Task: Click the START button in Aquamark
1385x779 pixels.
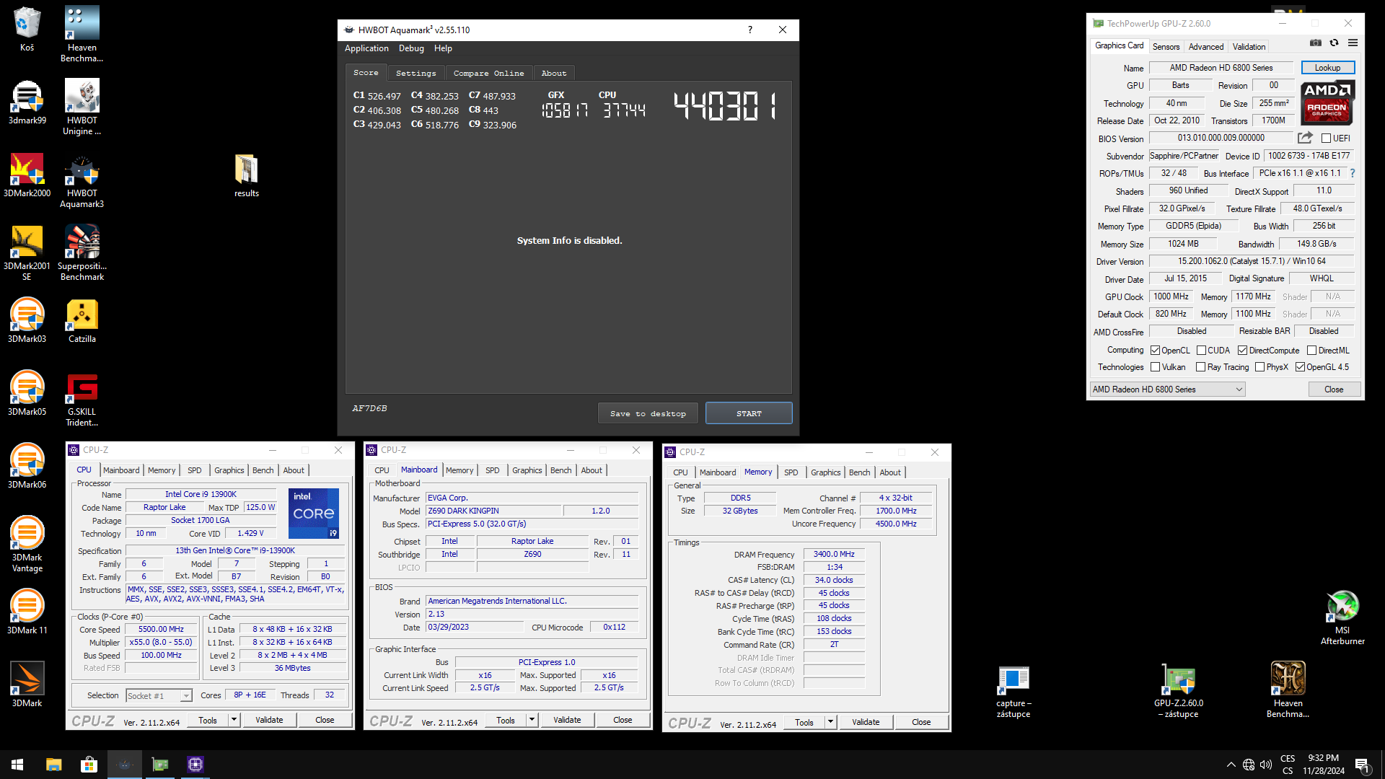Action: tap(749, 413)
